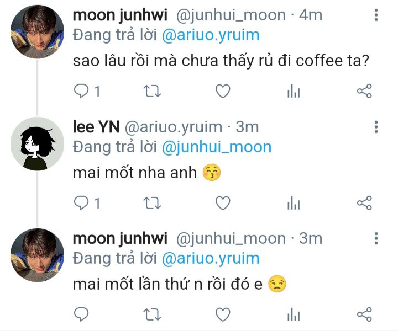Open @junhui_moon mention in lee YN's reply
The height and width of the screenshot is (331, 398).
coord(217,147)
